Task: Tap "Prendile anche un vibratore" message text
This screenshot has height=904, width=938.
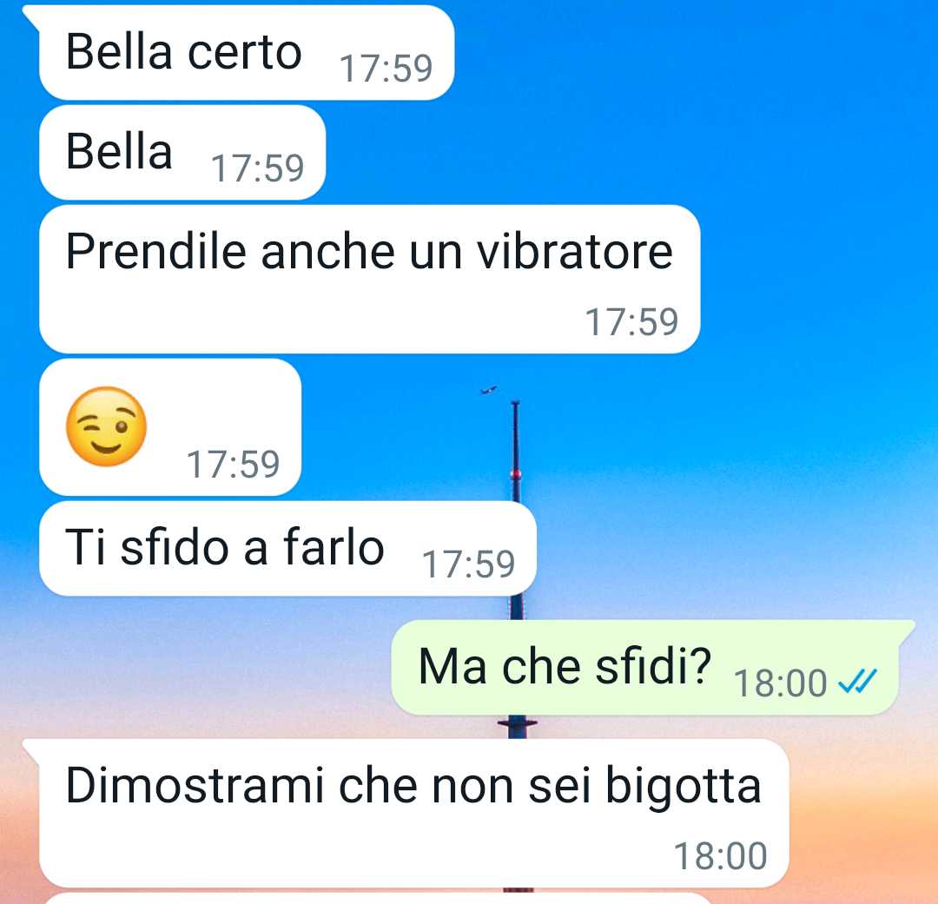Action: click(369, 251)
